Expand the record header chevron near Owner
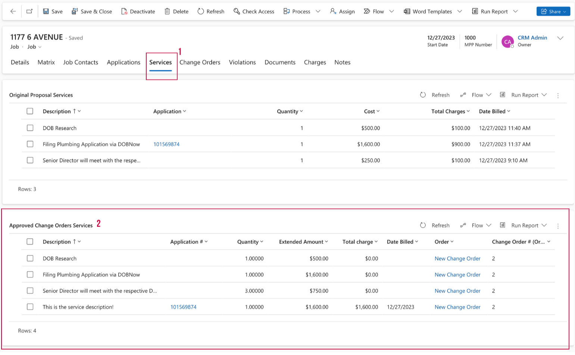The image size is (575, 355). [560, 38]
